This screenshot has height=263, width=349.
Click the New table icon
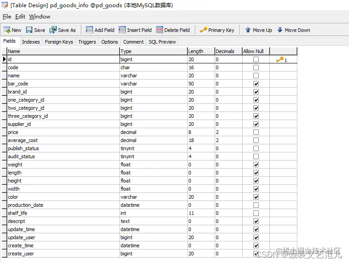(x=7, y=30)
